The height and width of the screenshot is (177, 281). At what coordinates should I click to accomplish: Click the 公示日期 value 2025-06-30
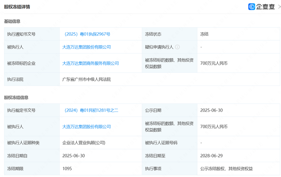[211, 110]
